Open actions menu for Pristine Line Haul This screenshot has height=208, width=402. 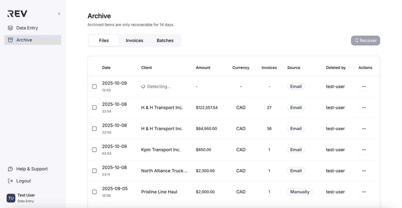364,192
